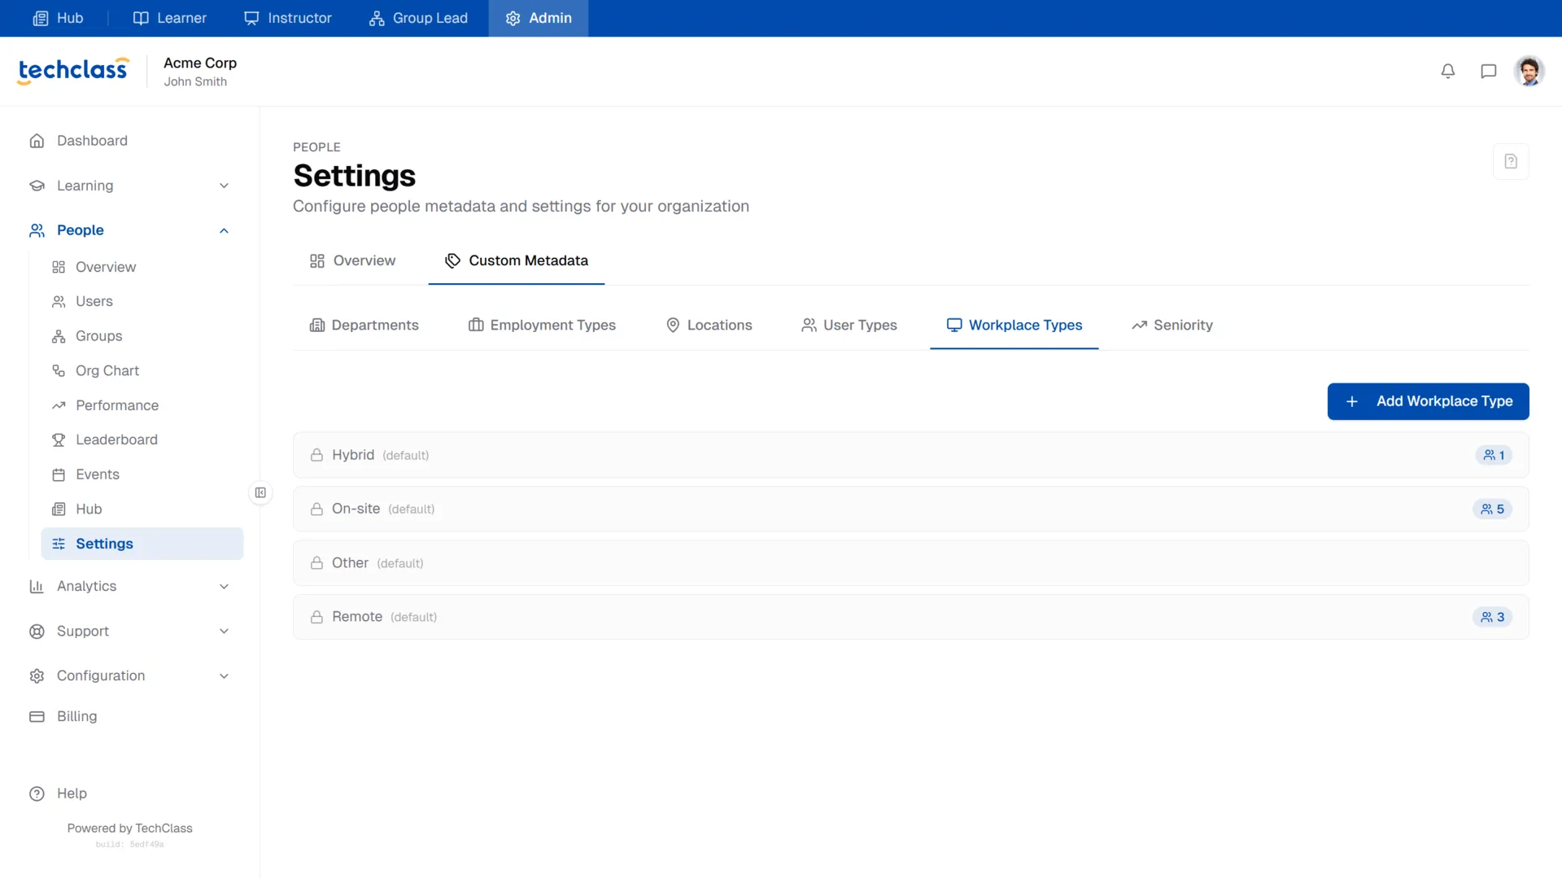Image resolution: width=1562 pixels, height=879 pixels.
Task: Switch to the Learner top navigation tab
Action: pyautogui.click(x=169, y=18)
